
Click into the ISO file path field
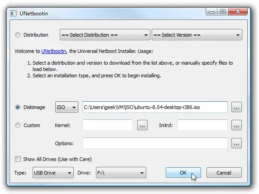pyautogui.click(x=155, y=107)
